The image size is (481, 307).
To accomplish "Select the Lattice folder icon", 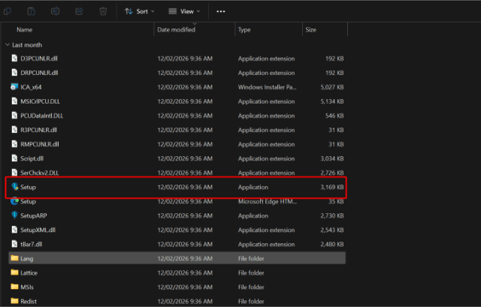I will [x=14, y=272].
